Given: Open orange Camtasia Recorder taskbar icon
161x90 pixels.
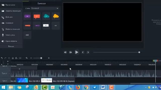Looking at the screenshot, I should [x=111, y=87].
